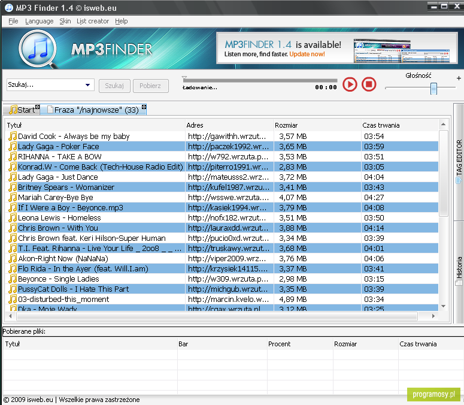Image resolution: width=464 pixels, height=405 pixels.
Task: Click the music note icon beside David Cook
Action: (x=13, y=136)
